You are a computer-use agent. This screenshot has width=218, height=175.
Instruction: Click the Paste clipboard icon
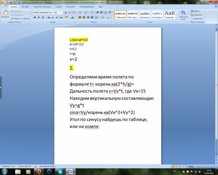click(5, 13)
